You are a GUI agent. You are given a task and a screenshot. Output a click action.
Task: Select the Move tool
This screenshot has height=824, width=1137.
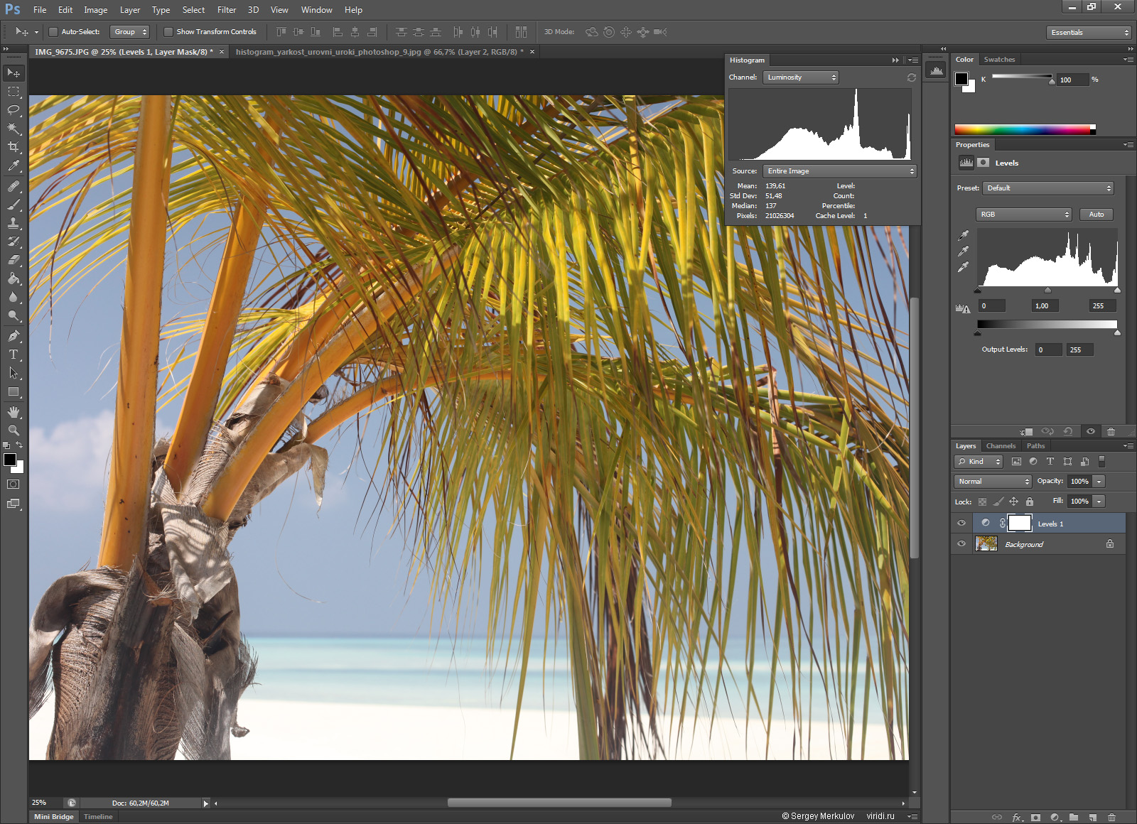[x=14, y=73]
